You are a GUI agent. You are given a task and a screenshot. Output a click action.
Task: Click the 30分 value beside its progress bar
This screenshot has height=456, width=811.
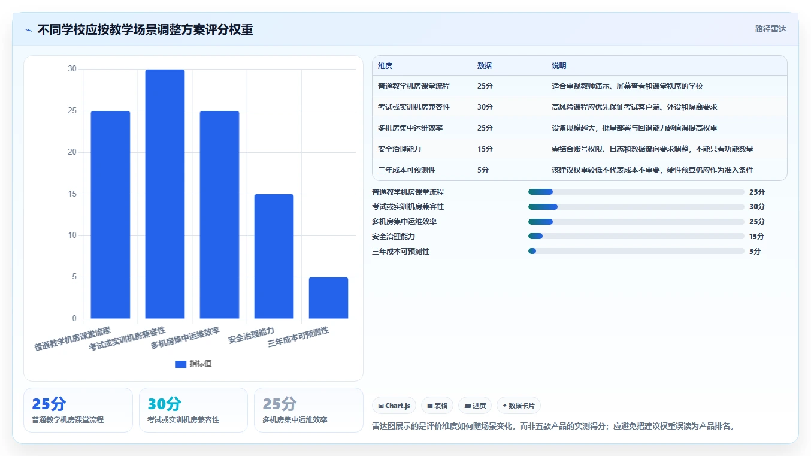[757, 207]
